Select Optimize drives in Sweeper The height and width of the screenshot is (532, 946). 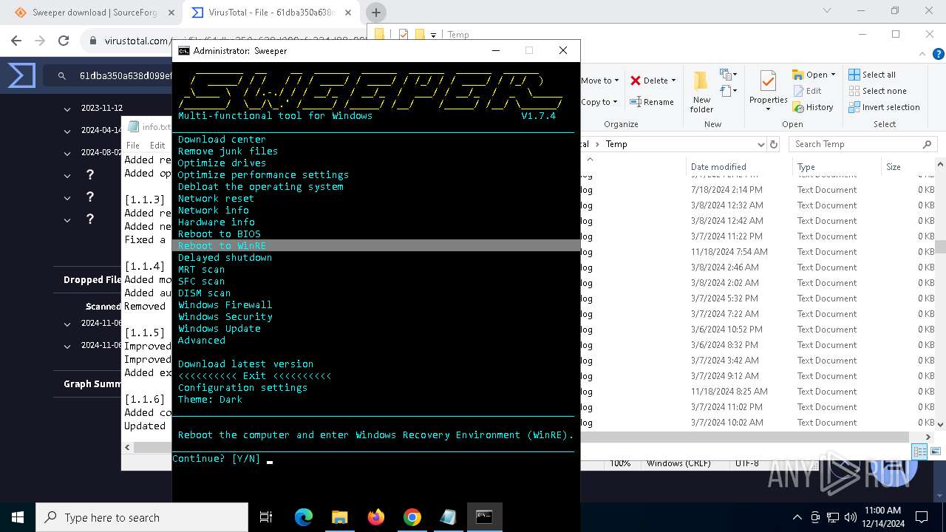222,163
